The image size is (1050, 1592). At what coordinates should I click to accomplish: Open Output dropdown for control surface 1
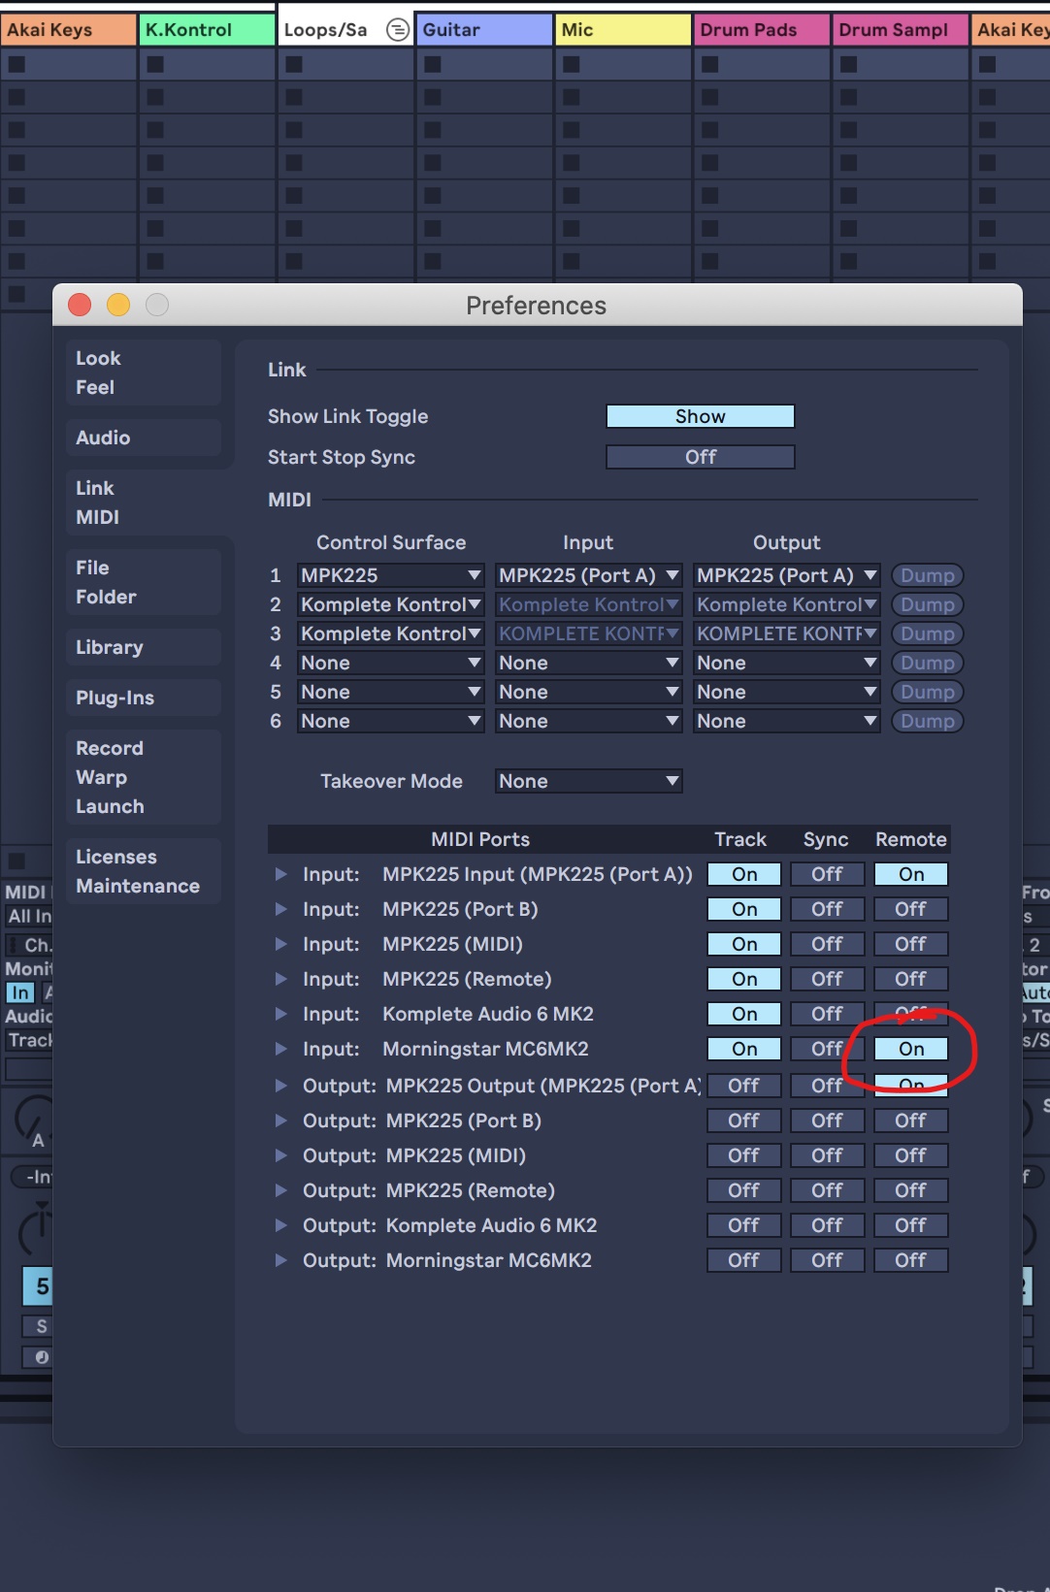[786, 575]
